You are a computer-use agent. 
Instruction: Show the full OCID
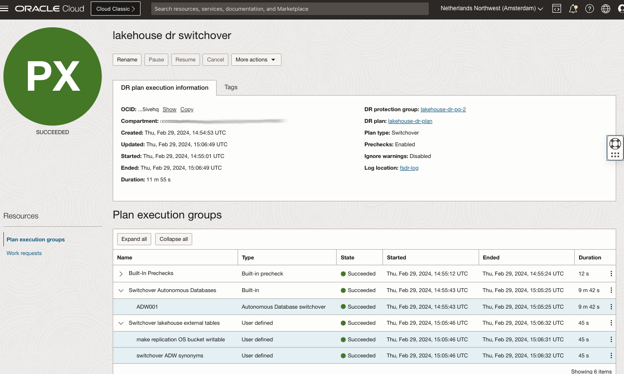(169, 109)
